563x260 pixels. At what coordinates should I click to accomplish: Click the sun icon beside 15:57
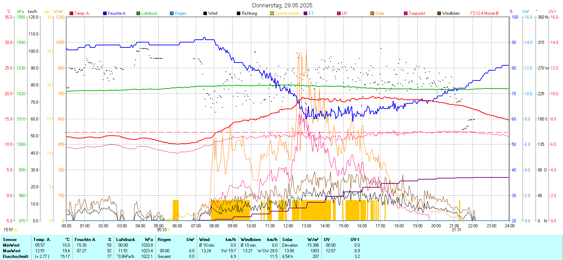click(x=15, y=230)
